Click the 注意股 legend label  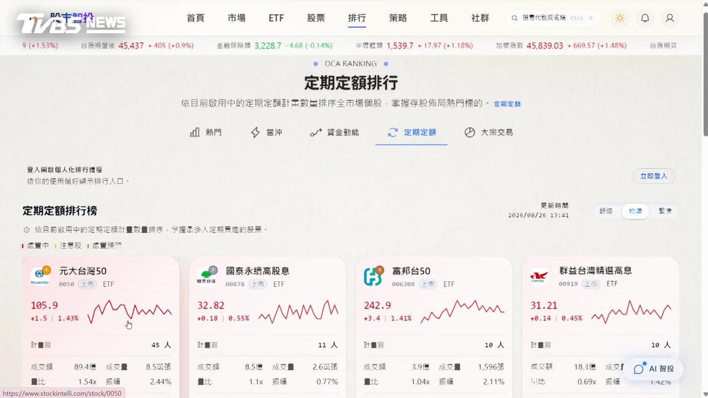[x=70, y=245]
